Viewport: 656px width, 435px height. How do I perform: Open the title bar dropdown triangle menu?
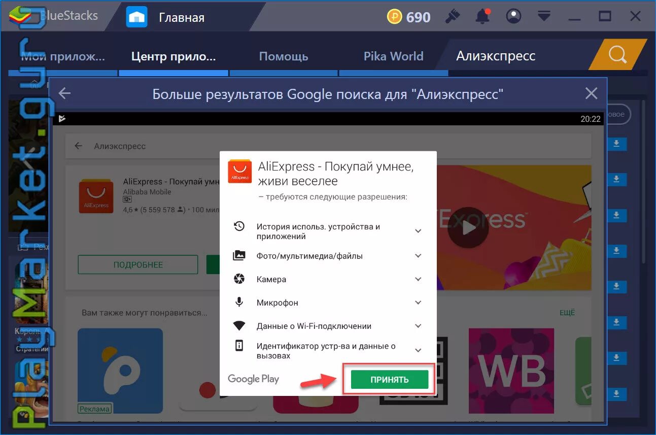tap(544, 17)
